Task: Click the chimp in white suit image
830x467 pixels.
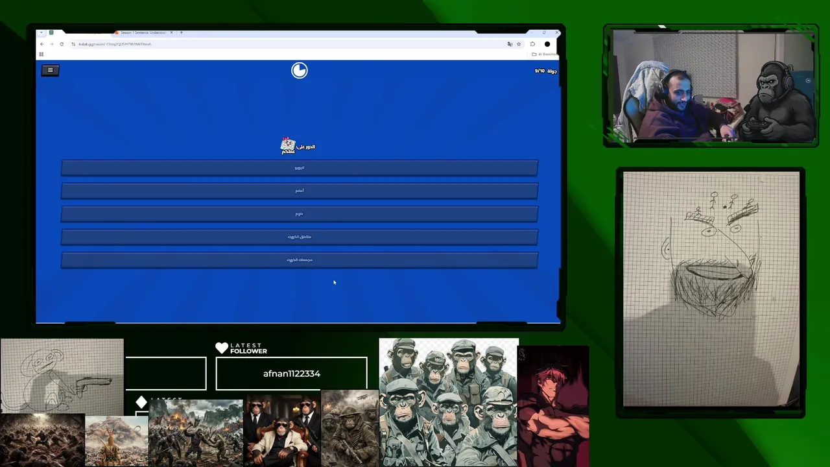Action: 281,431
